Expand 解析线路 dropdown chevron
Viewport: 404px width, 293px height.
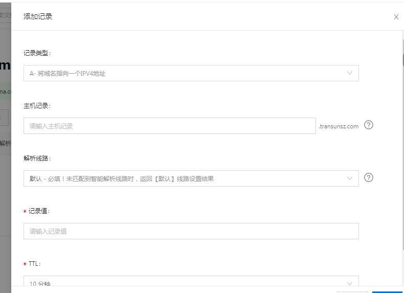tap(350, 178)
